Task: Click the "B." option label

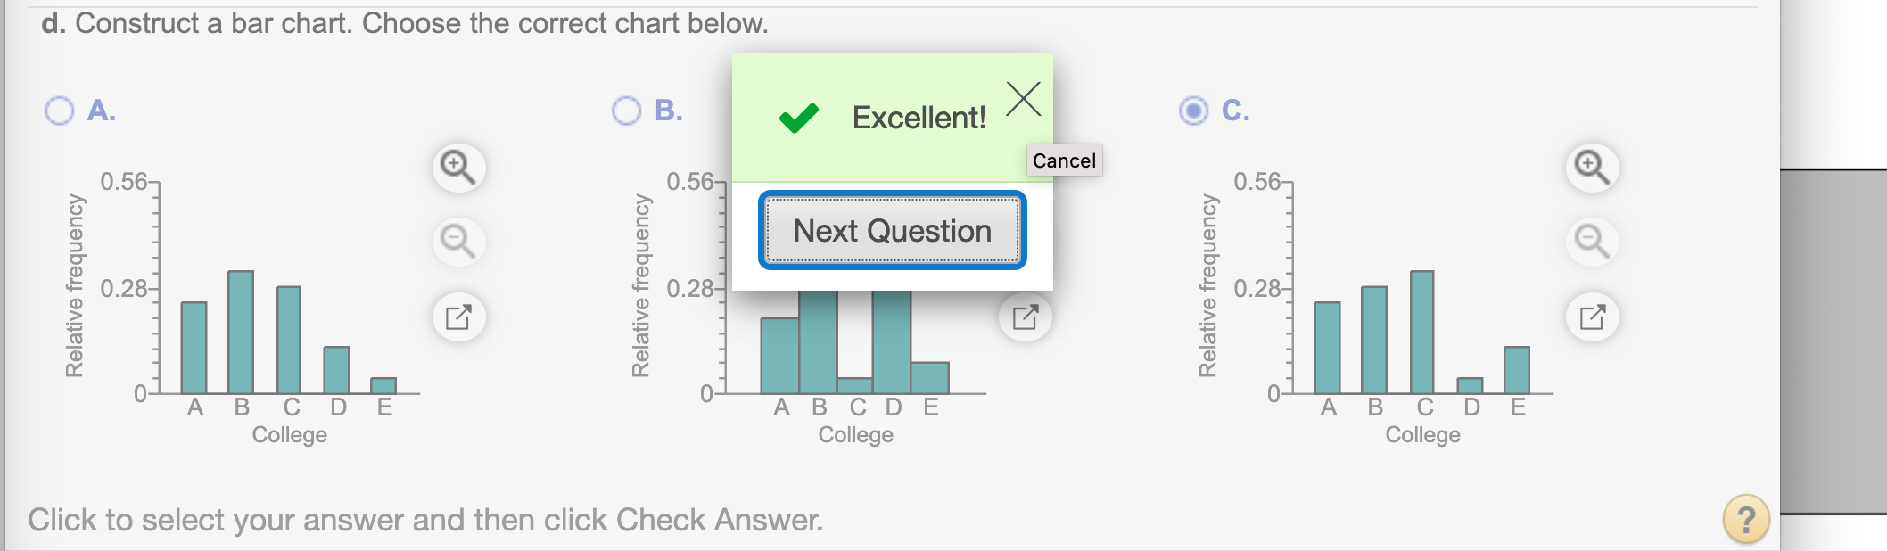Action: [x=669, y=111]
